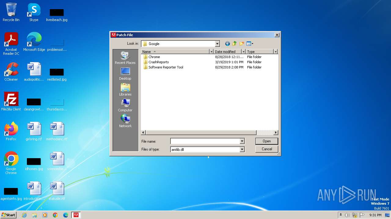Open Internet Explorer from taskbar
The image size is (391, 219).
tap(24, 215)
